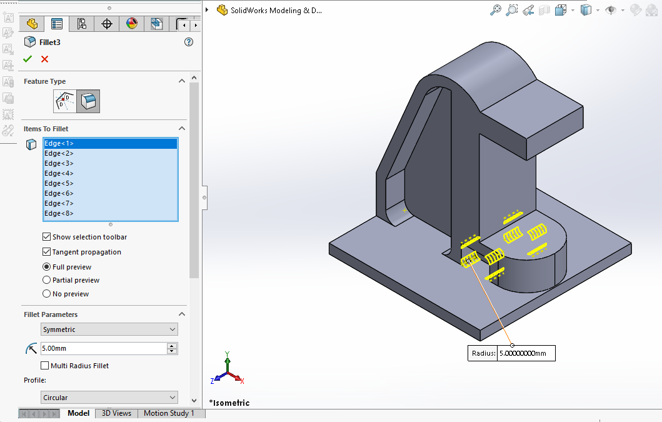Viewport: 662px width, 422px height.
Task: Disable Tangent propagation checkbox
Action: tap(47, 252)
